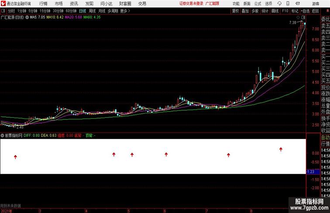Image resolution: width=330 pixels, height=213 pixels.
Task: Click the red 广汇能源 link in title bar
Action: tap(212, 3)
